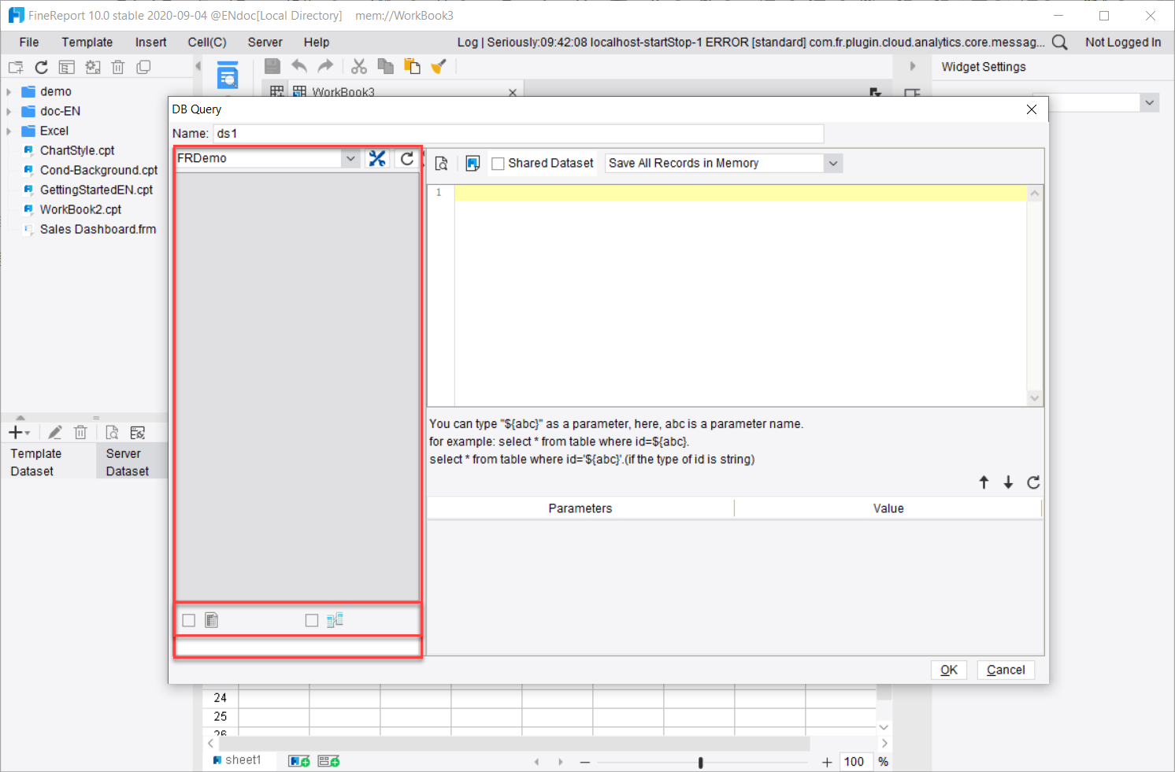Open the add dataset plus dropdown
This screenshot has height=772, width=1175.
(x=19, y=432)
